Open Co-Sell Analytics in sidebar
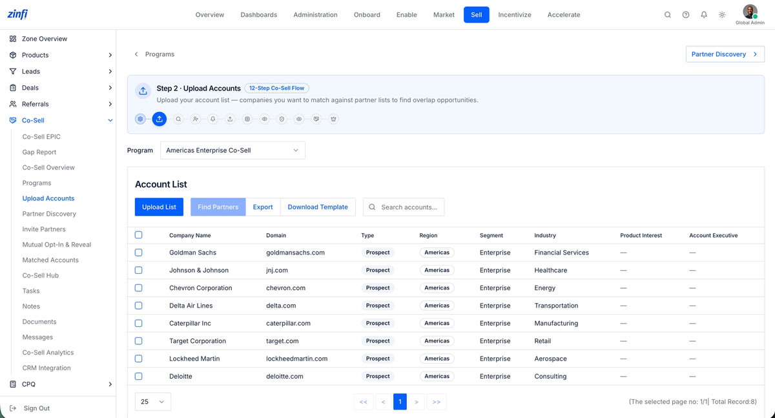Screen dimensions: 775x418 pyautogui.click(x=48, y=352)
